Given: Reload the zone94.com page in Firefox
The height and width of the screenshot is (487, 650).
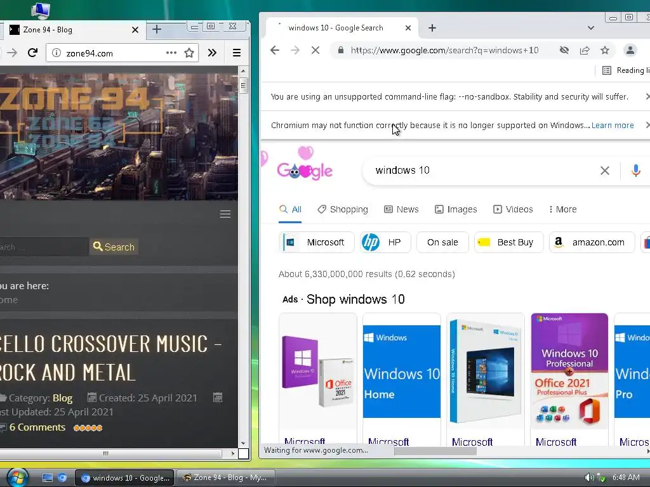Looking at the screenshot, I should [x=32, y=53].
